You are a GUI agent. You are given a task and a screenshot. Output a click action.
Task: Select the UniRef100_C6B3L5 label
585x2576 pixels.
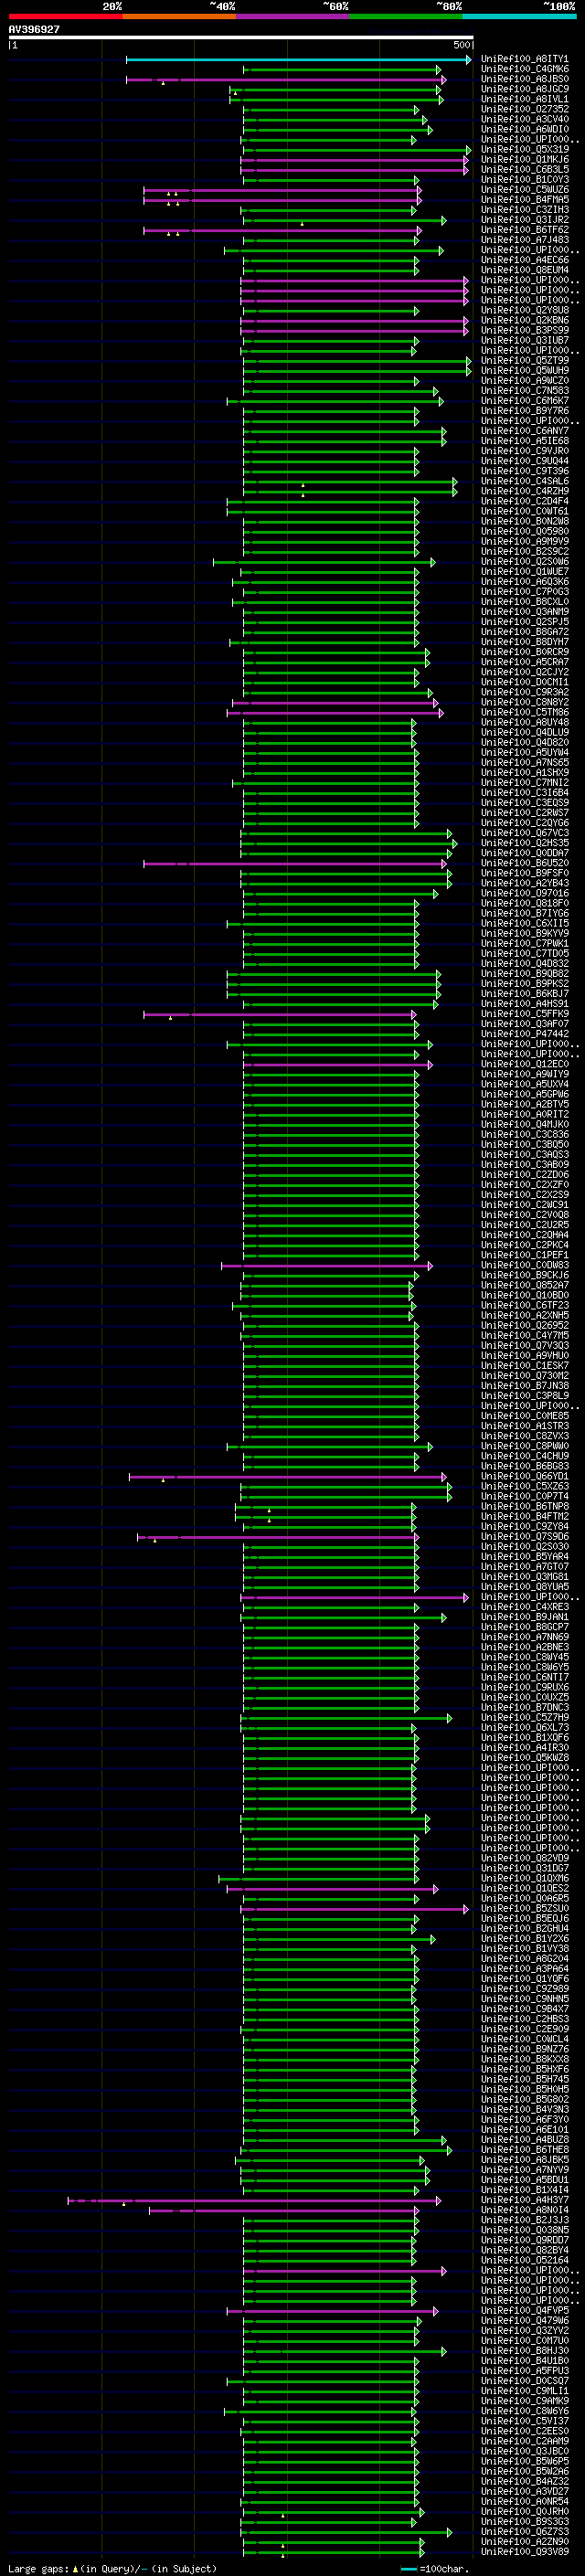tap(524, 170)
